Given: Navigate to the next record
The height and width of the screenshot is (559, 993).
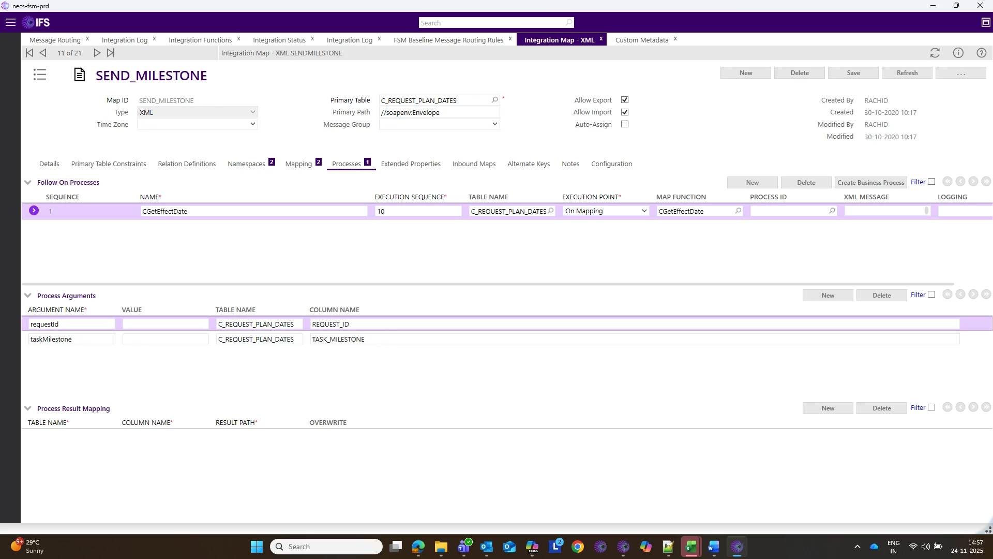Looking at the screenshot, I should [x=97, y=53].
